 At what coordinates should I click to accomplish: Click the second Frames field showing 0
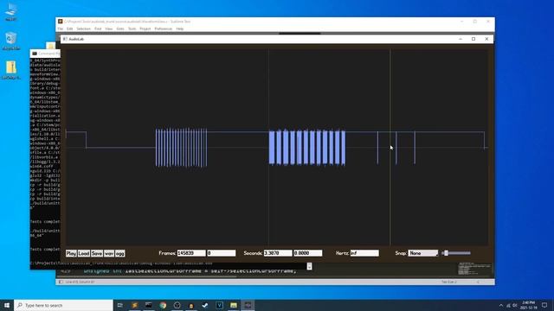point(222,253)
